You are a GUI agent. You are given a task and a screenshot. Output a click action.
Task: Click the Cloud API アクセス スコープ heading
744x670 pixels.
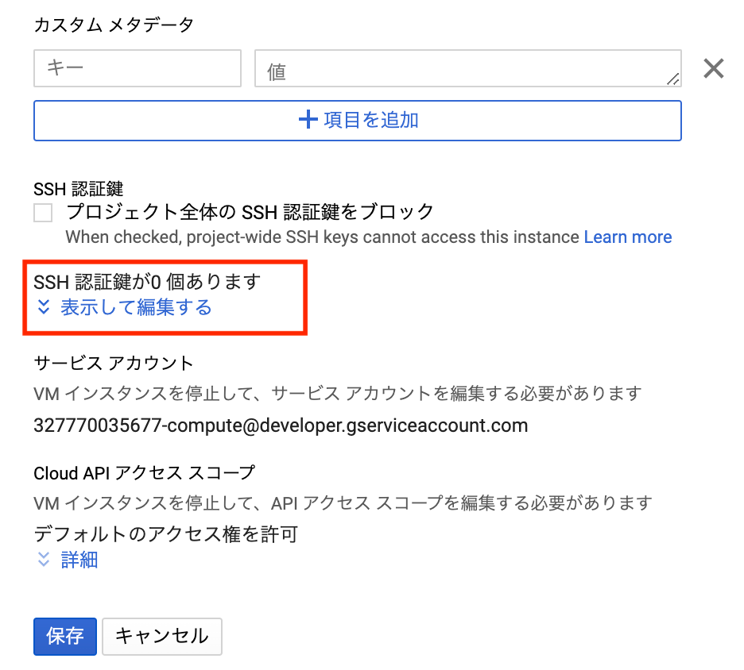pyautogui.click(x=144, y=473)
